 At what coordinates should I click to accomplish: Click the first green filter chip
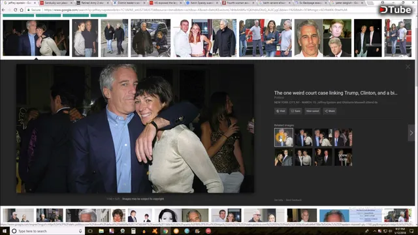click(x=18, y=16)
